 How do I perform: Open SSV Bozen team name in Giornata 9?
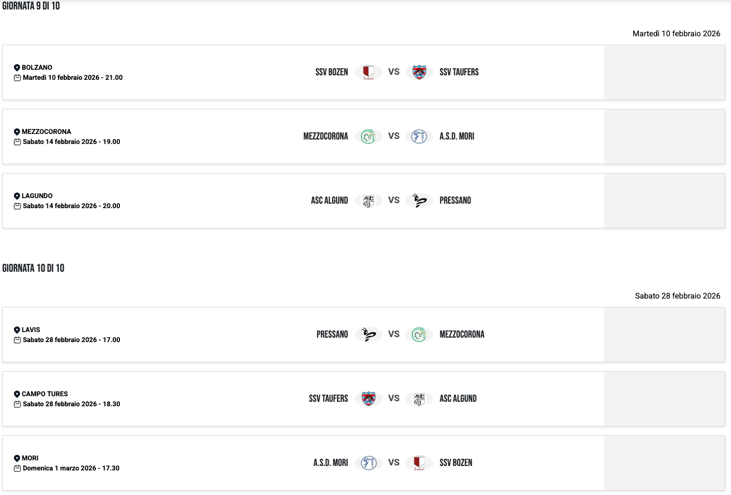(331, 72)
